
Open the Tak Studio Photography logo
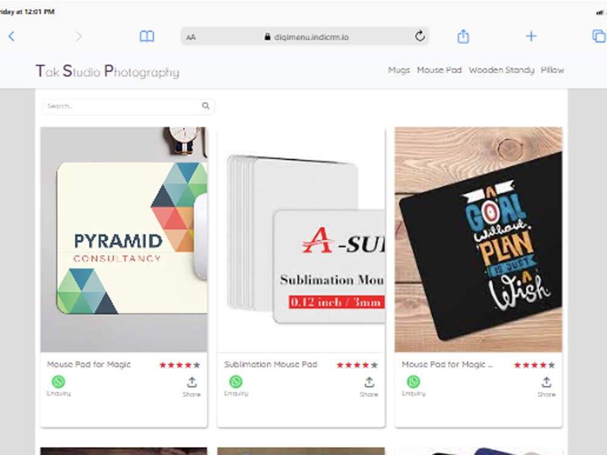pos(107,71)
